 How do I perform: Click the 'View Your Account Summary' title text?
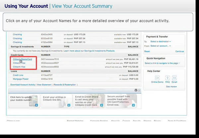click(x=82, y=6)
